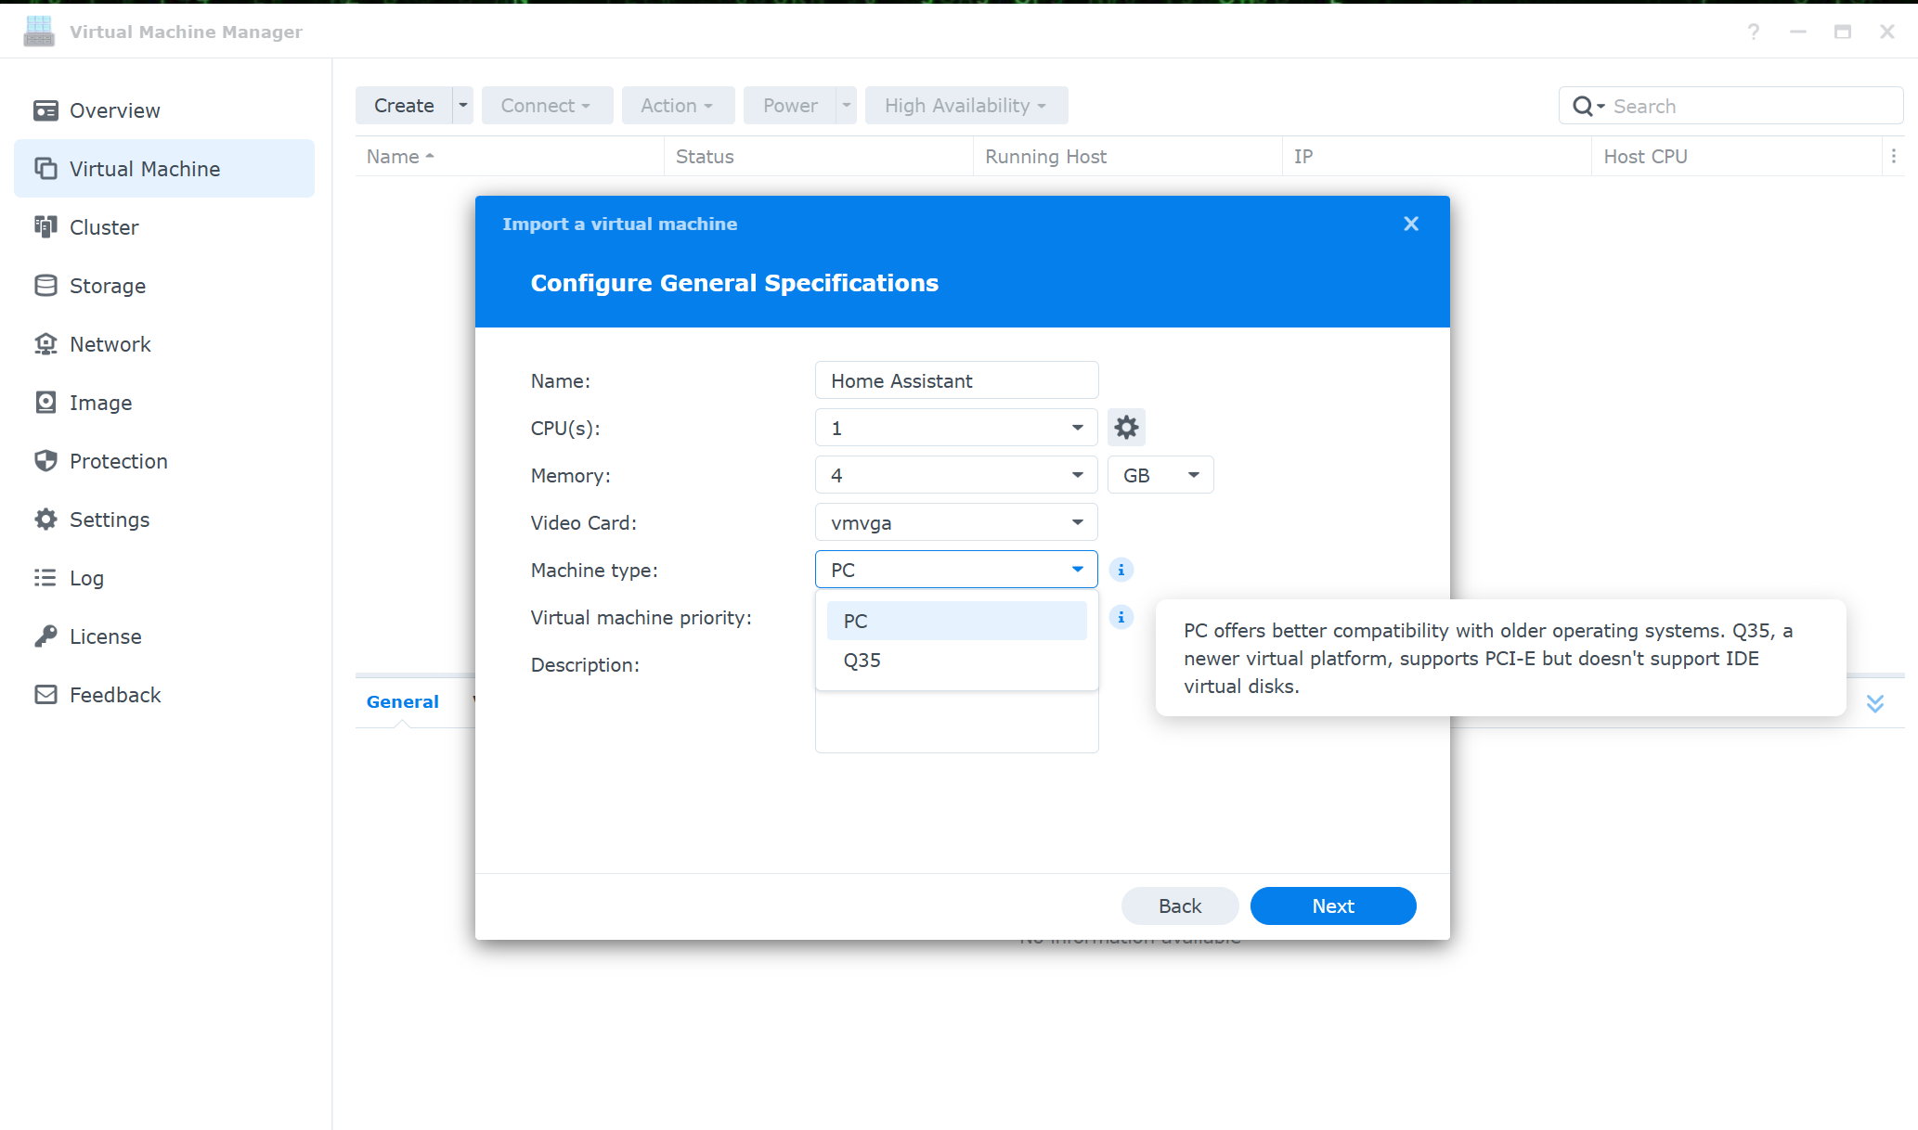This screenshot has height=1130, width=1918.
Task: Click into the Description text area
Action: (956, 722)
